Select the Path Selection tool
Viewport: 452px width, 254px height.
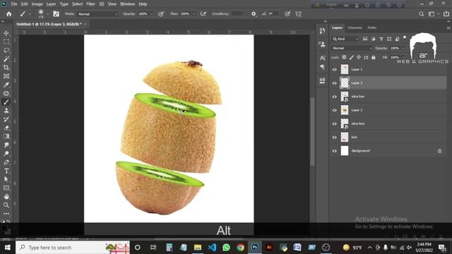[6, 179]
